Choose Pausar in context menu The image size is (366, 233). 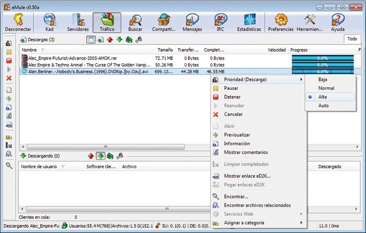point(258,88)
